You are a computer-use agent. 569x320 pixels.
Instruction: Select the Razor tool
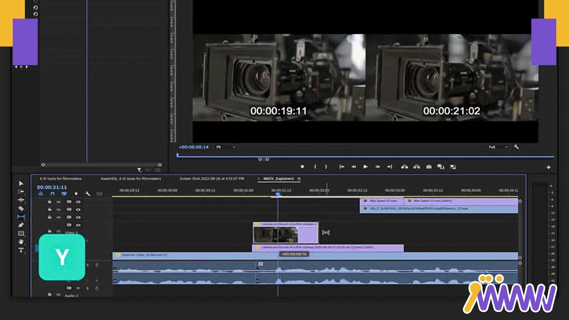click(21, 208)
